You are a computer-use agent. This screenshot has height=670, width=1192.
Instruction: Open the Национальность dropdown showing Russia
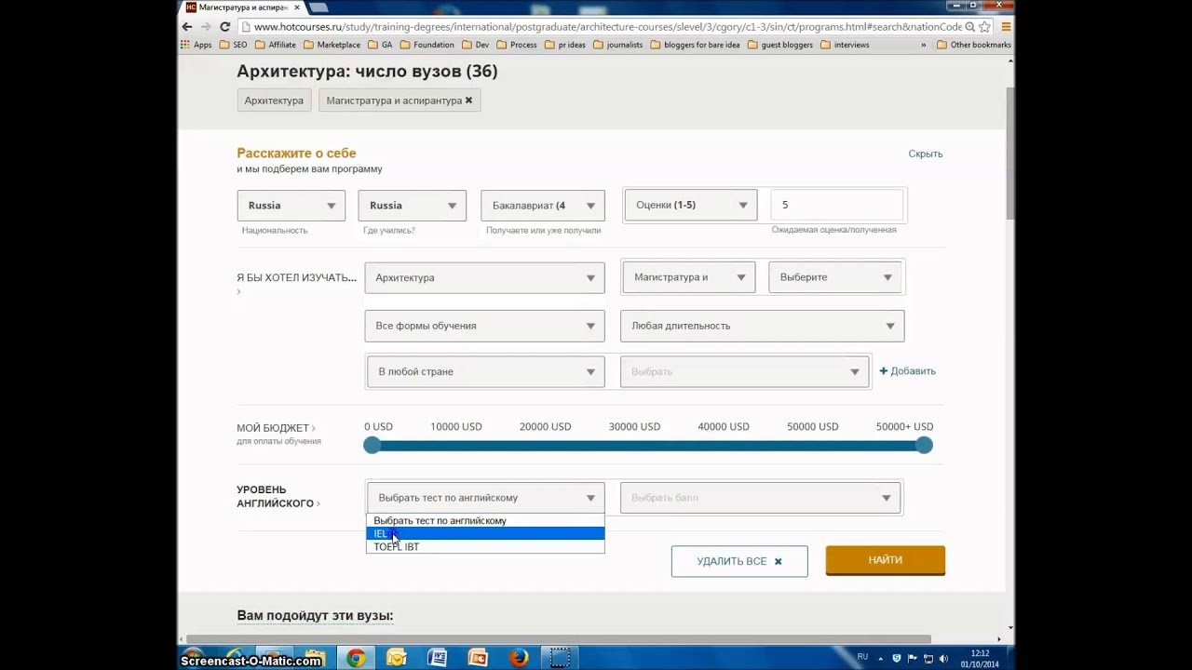[x=291, y=206]
